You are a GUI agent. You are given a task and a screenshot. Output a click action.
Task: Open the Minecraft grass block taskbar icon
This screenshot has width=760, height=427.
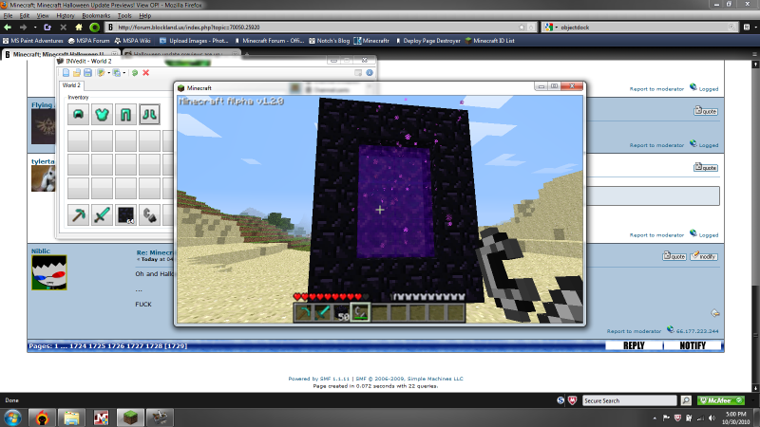(130, 417)
